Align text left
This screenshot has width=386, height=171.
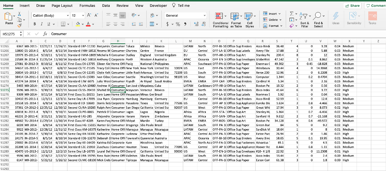[108, 24]
